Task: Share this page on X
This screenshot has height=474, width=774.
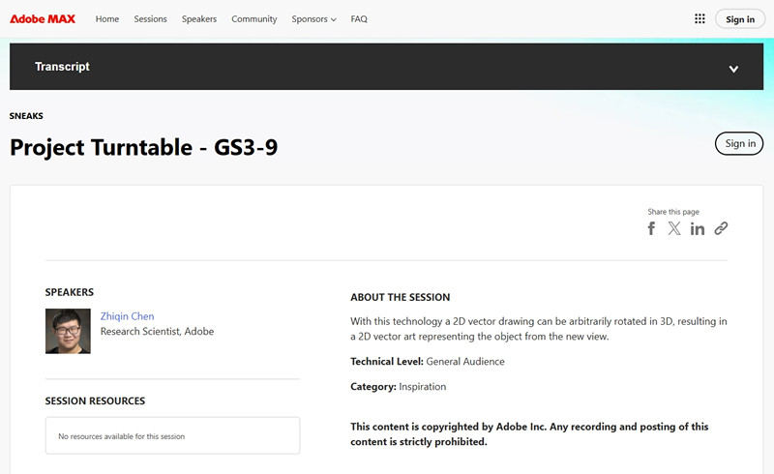Action: pos(674,228)
